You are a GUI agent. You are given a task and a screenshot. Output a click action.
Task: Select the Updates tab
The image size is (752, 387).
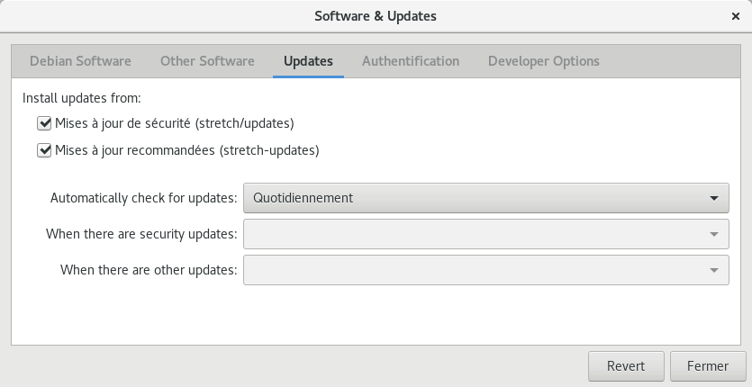[x=308, y=61]
